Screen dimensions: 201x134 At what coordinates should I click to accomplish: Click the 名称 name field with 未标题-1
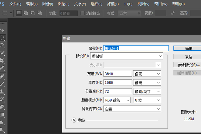pyautogui.click(x=136, y=48)
